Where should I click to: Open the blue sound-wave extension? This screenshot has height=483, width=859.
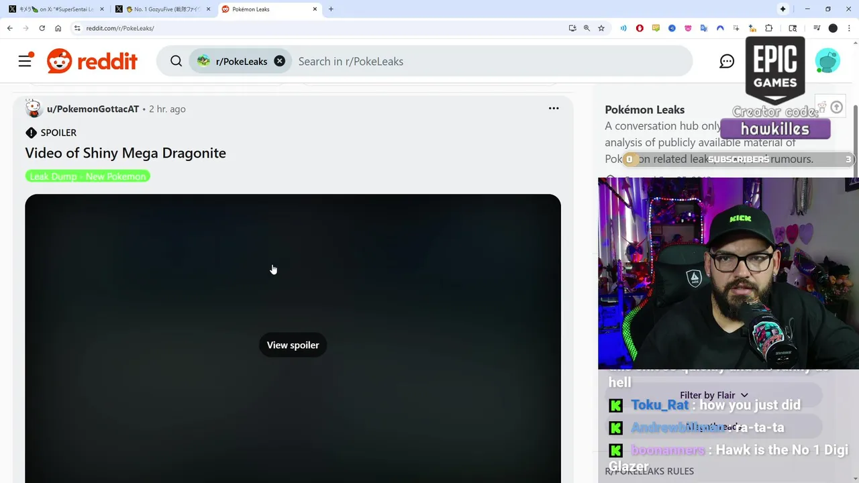(623, 28)
